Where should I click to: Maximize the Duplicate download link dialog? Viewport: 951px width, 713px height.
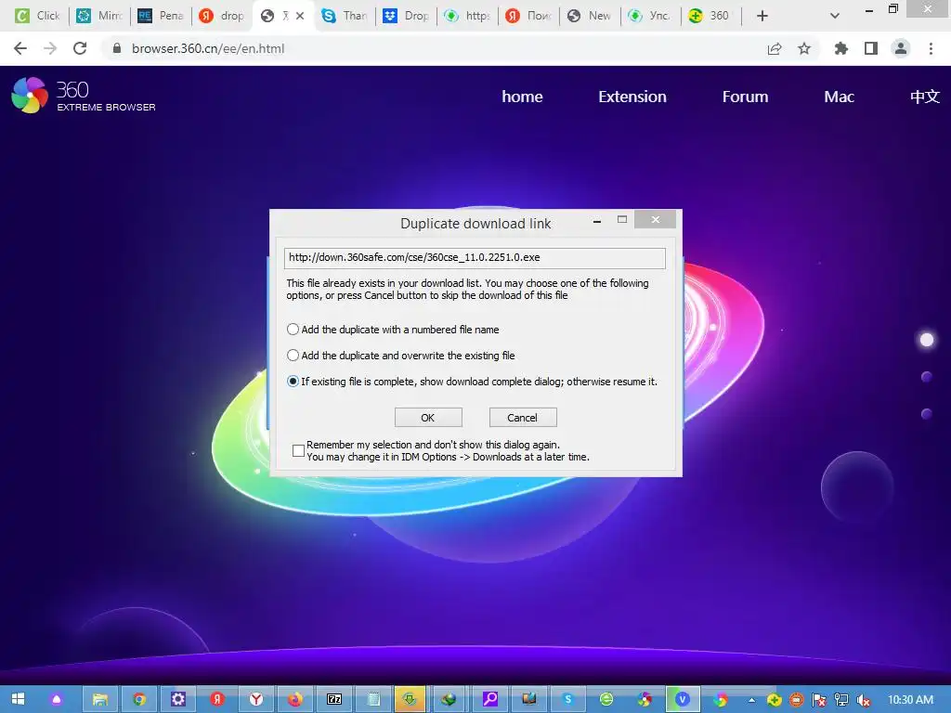621,219
